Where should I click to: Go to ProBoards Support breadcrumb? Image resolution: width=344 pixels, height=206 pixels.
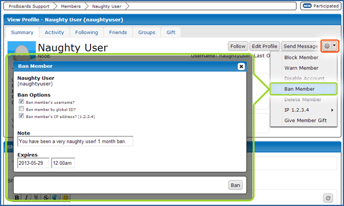(x=29, y=6)
